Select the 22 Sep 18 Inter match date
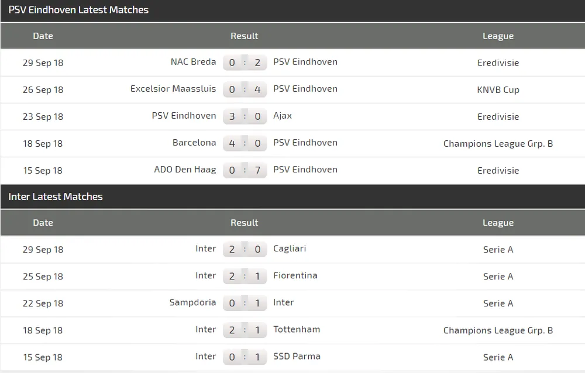 [43, 303]
